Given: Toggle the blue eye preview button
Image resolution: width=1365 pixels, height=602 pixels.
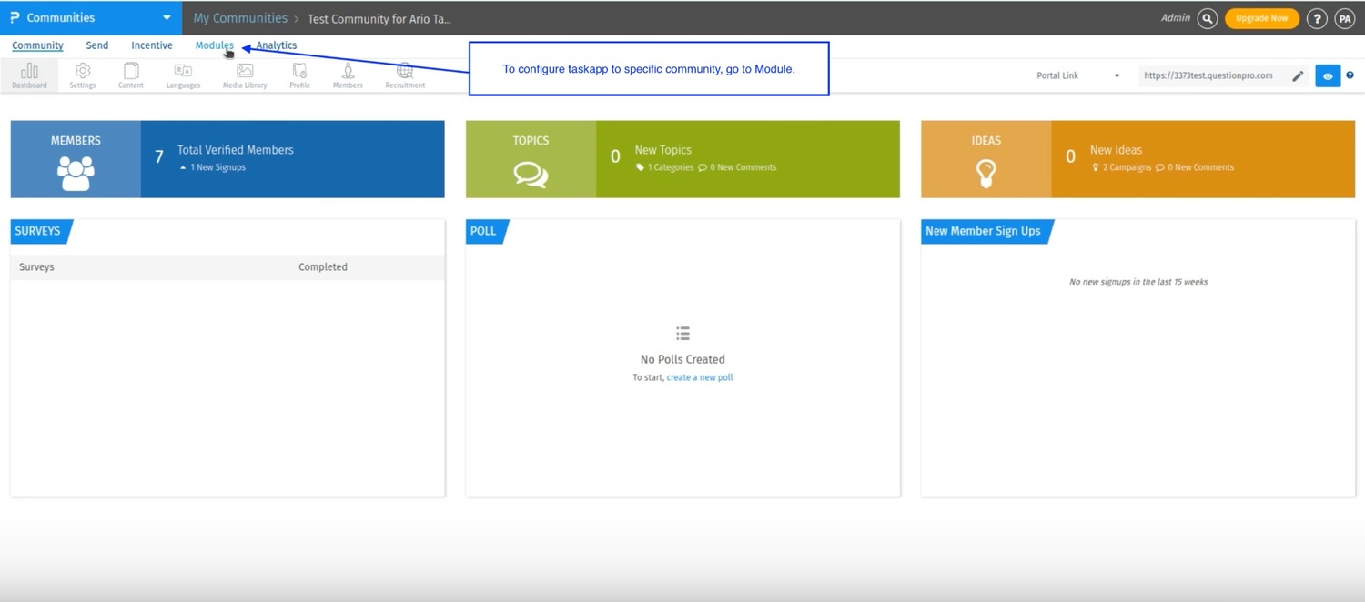Looking at the screenshot, I should click(1328, 76).
